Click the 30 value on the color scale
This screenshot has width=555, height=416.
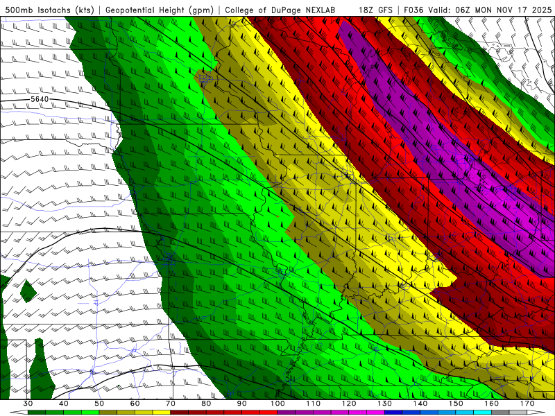coord(28,404)
